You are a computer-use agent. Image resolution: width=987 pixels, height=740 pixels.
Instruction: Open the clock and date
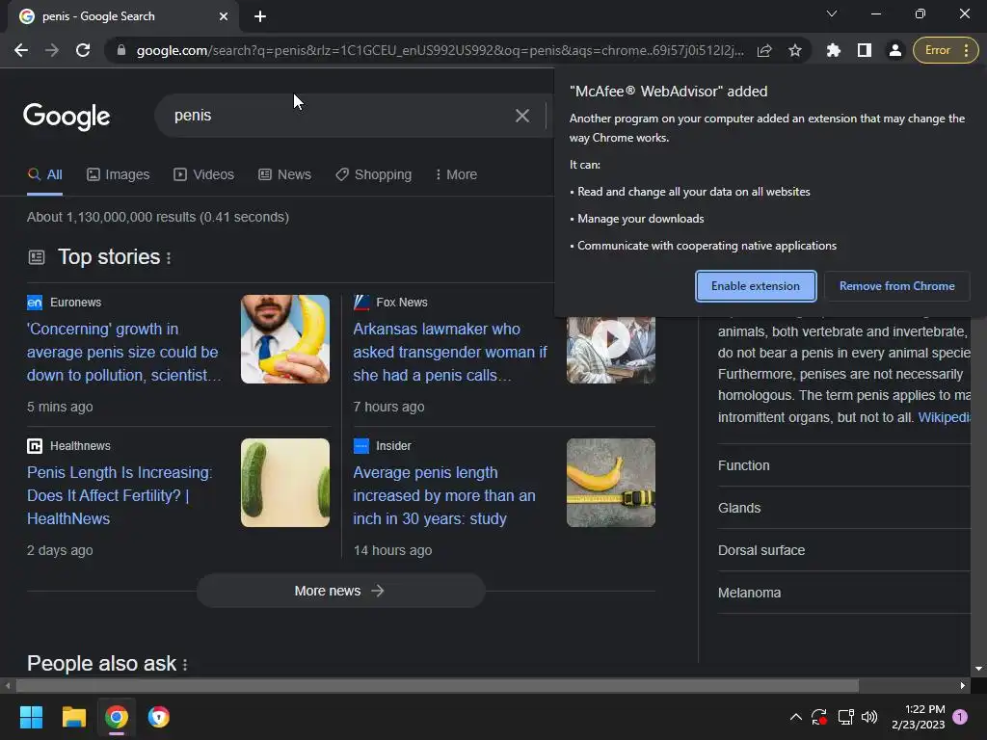tap(919, 717)
